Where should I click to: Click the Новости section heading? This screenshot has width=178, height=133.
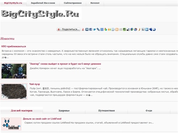7,39
